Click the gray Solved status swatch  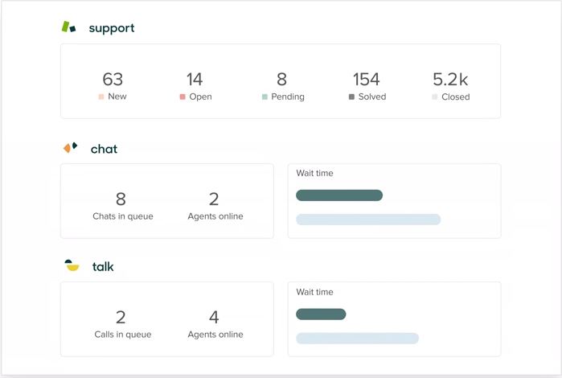coord(351,97)
